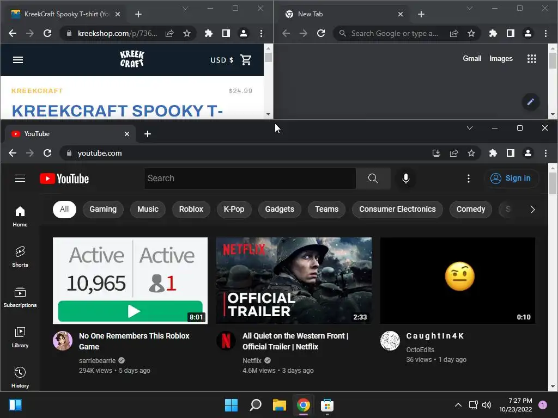Open tab search chevron in New Tab window

click(470, 8)
